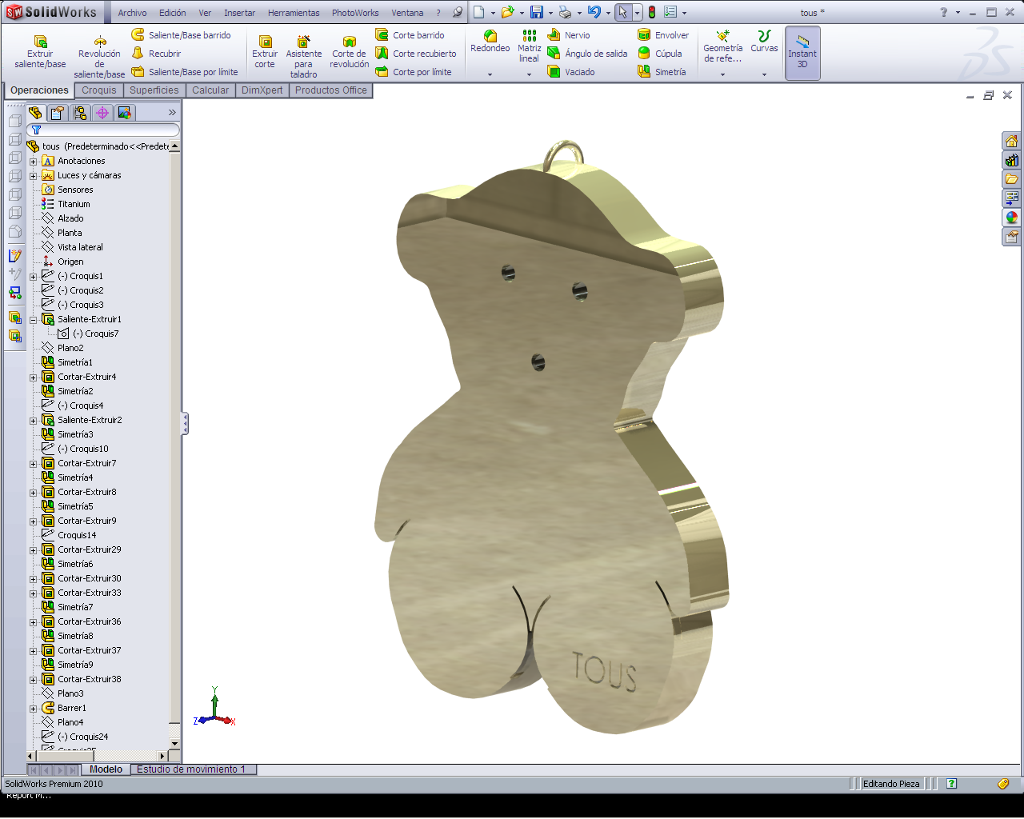Apply the Redondeo fillet tool
This screenshot has height=819, width=1024.
pos(490,42)
